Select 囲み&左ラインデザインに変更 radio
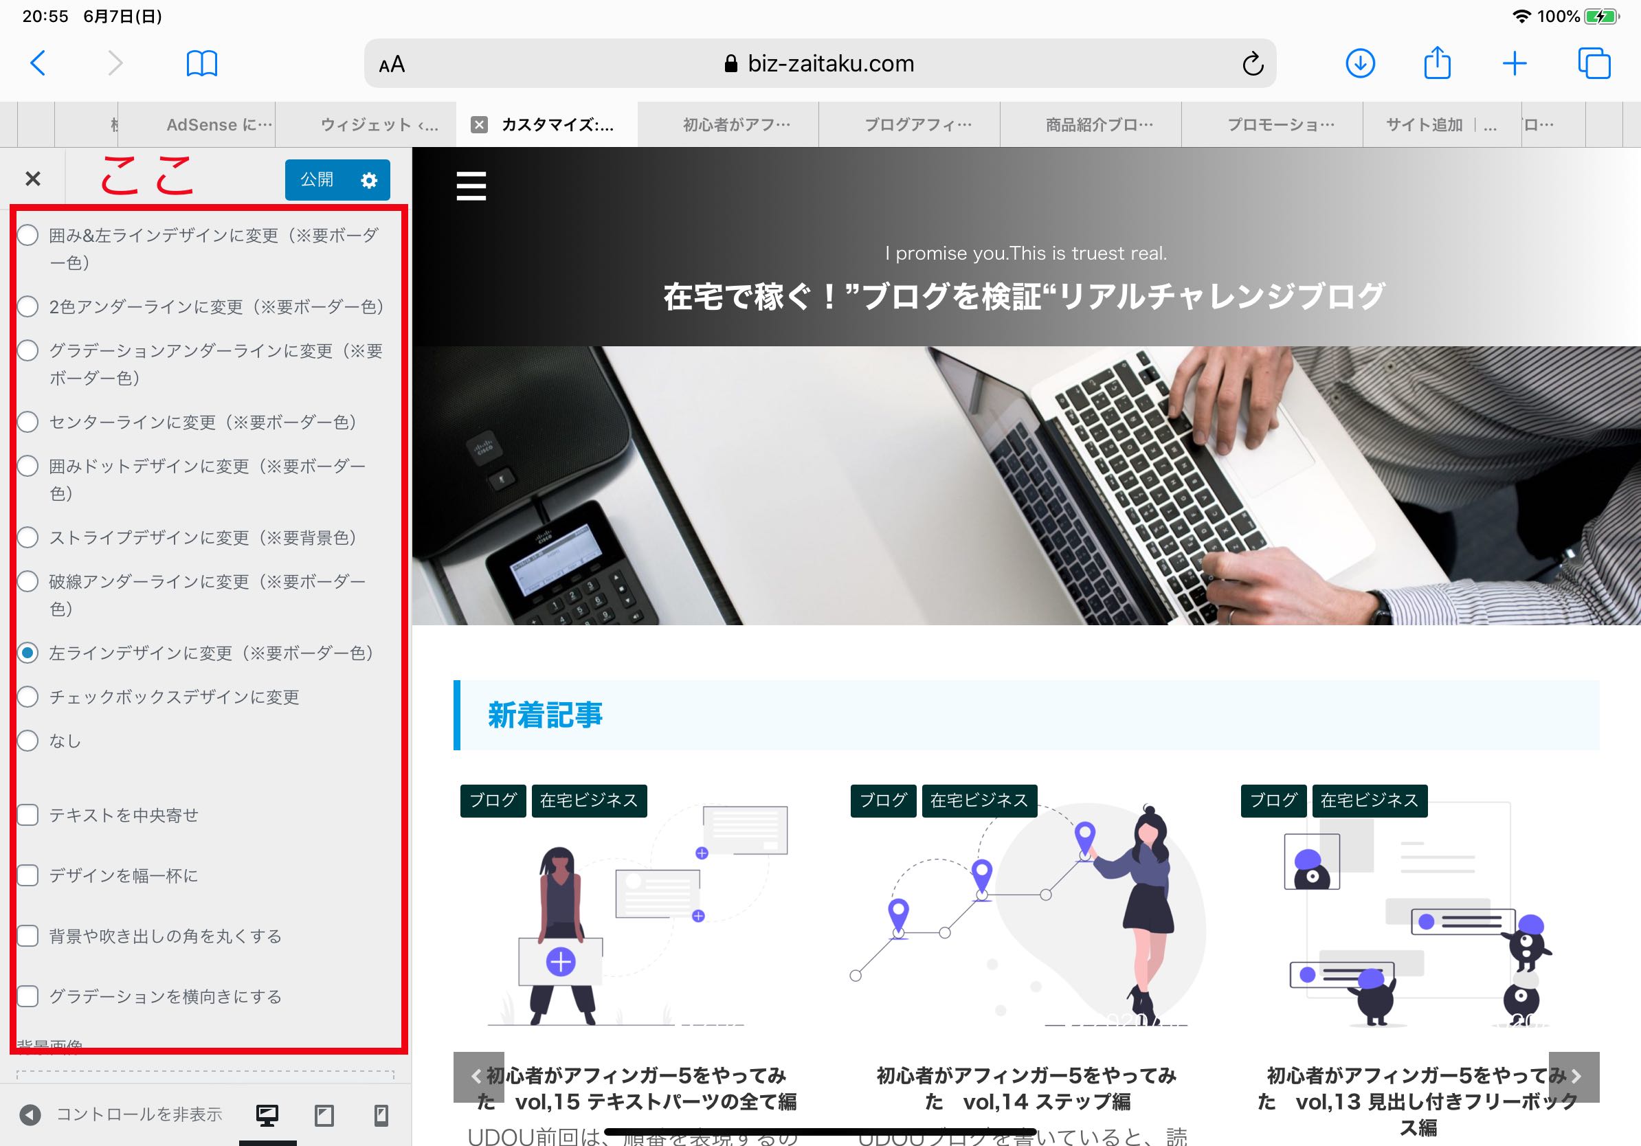1641x1146 pixels. [28, 235]
